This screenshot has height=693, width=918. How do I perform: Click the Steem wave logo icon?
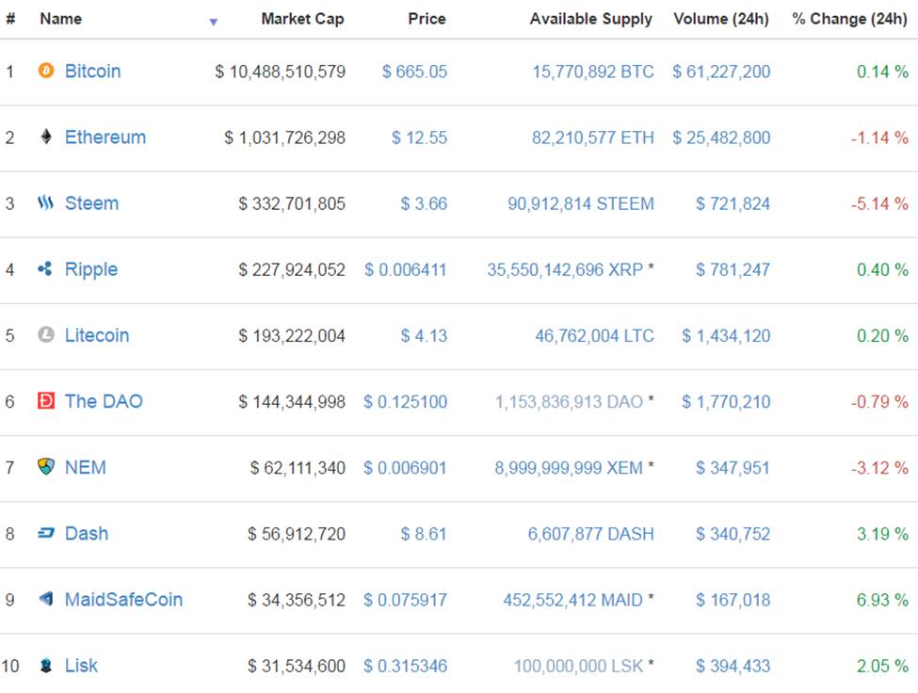tap(46, 203)
